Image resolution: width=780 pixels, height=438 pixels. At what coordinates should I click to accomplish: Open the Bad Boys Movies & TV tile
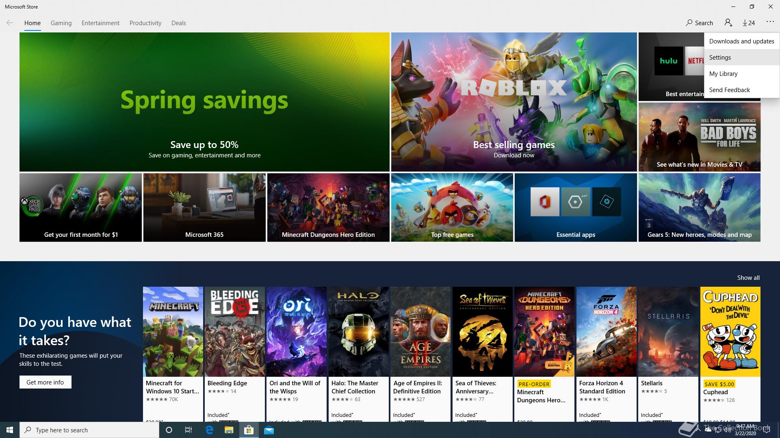[699, 137]
